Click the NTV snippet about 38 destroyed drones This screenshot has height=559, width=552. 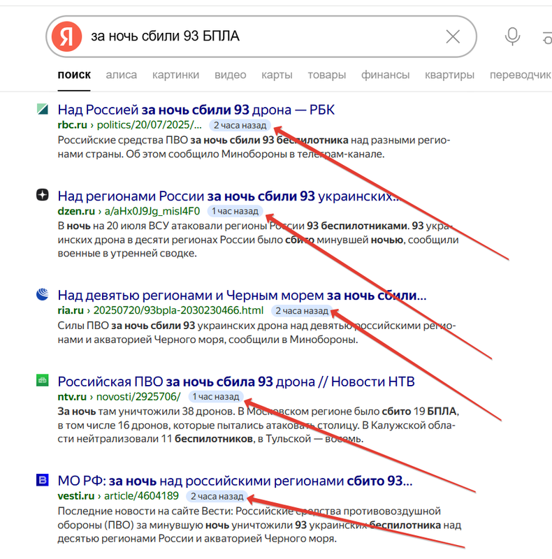[258, 426]
